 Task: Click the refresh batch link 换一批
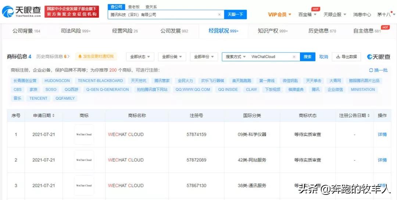[x=379, y=70]
